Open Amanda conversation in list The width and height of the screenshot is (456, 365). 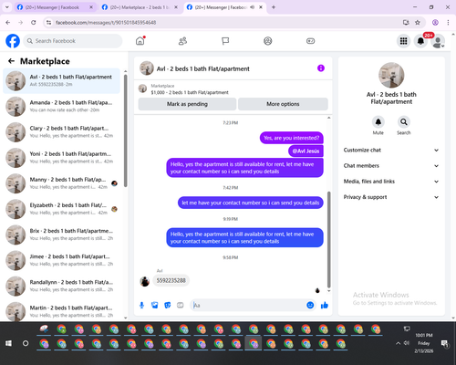pos(61,107)
